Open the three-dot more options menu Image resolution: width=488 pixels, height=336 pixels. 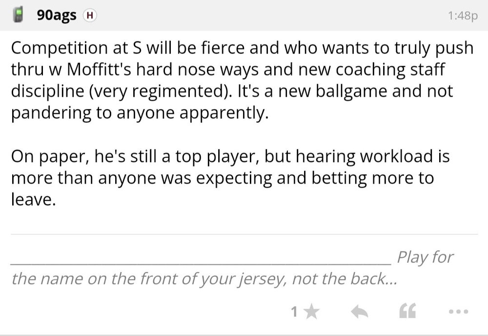point(458,312)
